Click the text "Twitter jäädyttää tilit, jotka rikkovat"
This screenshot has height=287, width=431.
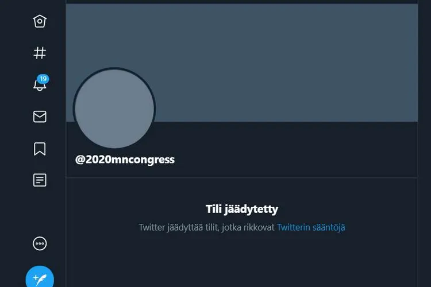pyautogui.click(x=206, y=227)
